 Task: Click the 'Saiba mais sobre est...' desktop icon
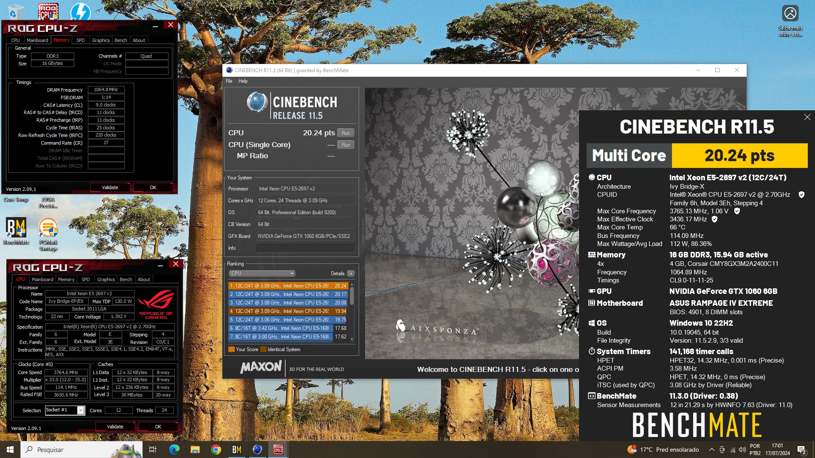tap(790, 21)
